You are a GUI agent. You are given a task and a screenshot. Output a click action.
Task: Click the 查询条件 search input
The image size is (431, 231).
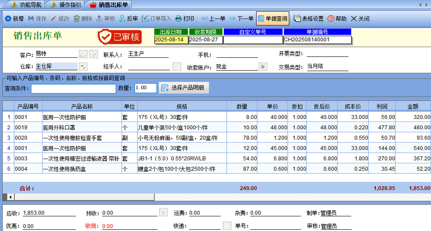[x=73, y=88]
